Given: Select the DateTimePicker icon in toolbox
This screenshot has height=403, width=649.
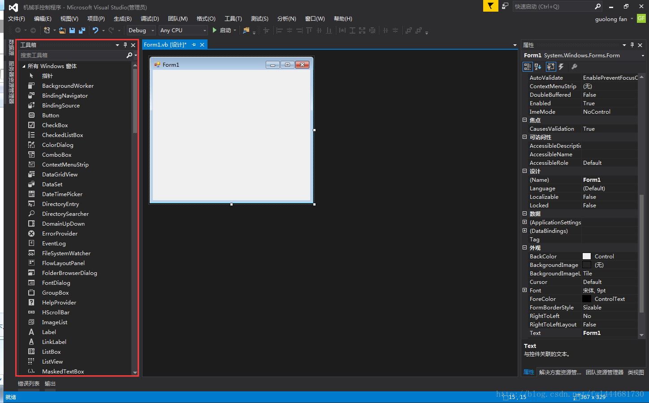Looking at the screenshot, I should 31,194.
